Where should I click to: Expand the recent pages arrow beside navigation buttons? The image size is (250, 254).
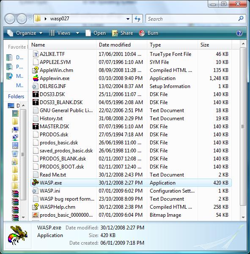(30, 19)
